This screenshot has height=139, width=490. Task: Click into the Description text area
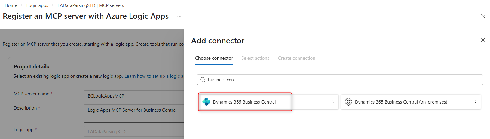click(x=134, y=113)
